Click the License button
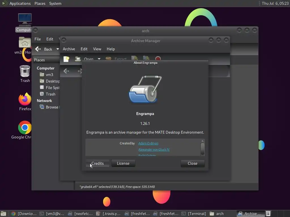This screenshot has width=290, height=217. click(123, 163)
